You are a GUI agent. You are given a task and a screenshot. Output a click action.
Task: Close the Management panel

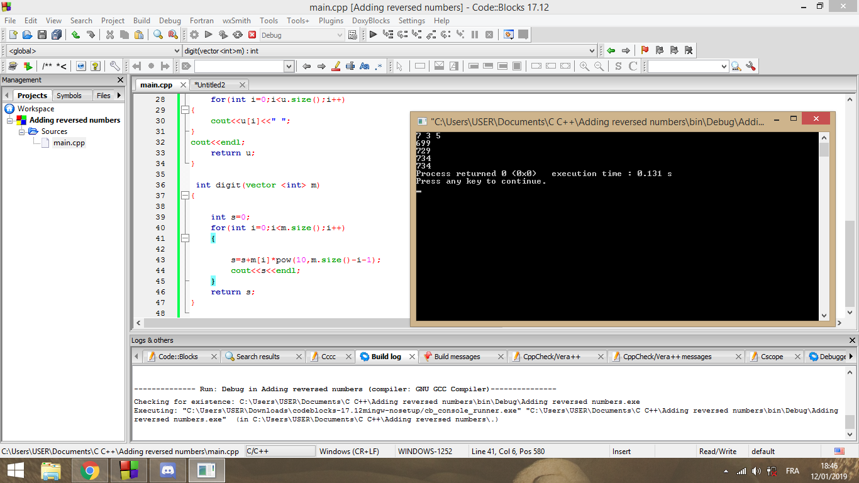pos(121,80)
